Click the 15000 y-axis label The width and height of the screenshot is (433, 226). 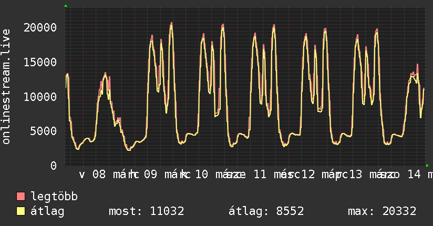point(42,62)
